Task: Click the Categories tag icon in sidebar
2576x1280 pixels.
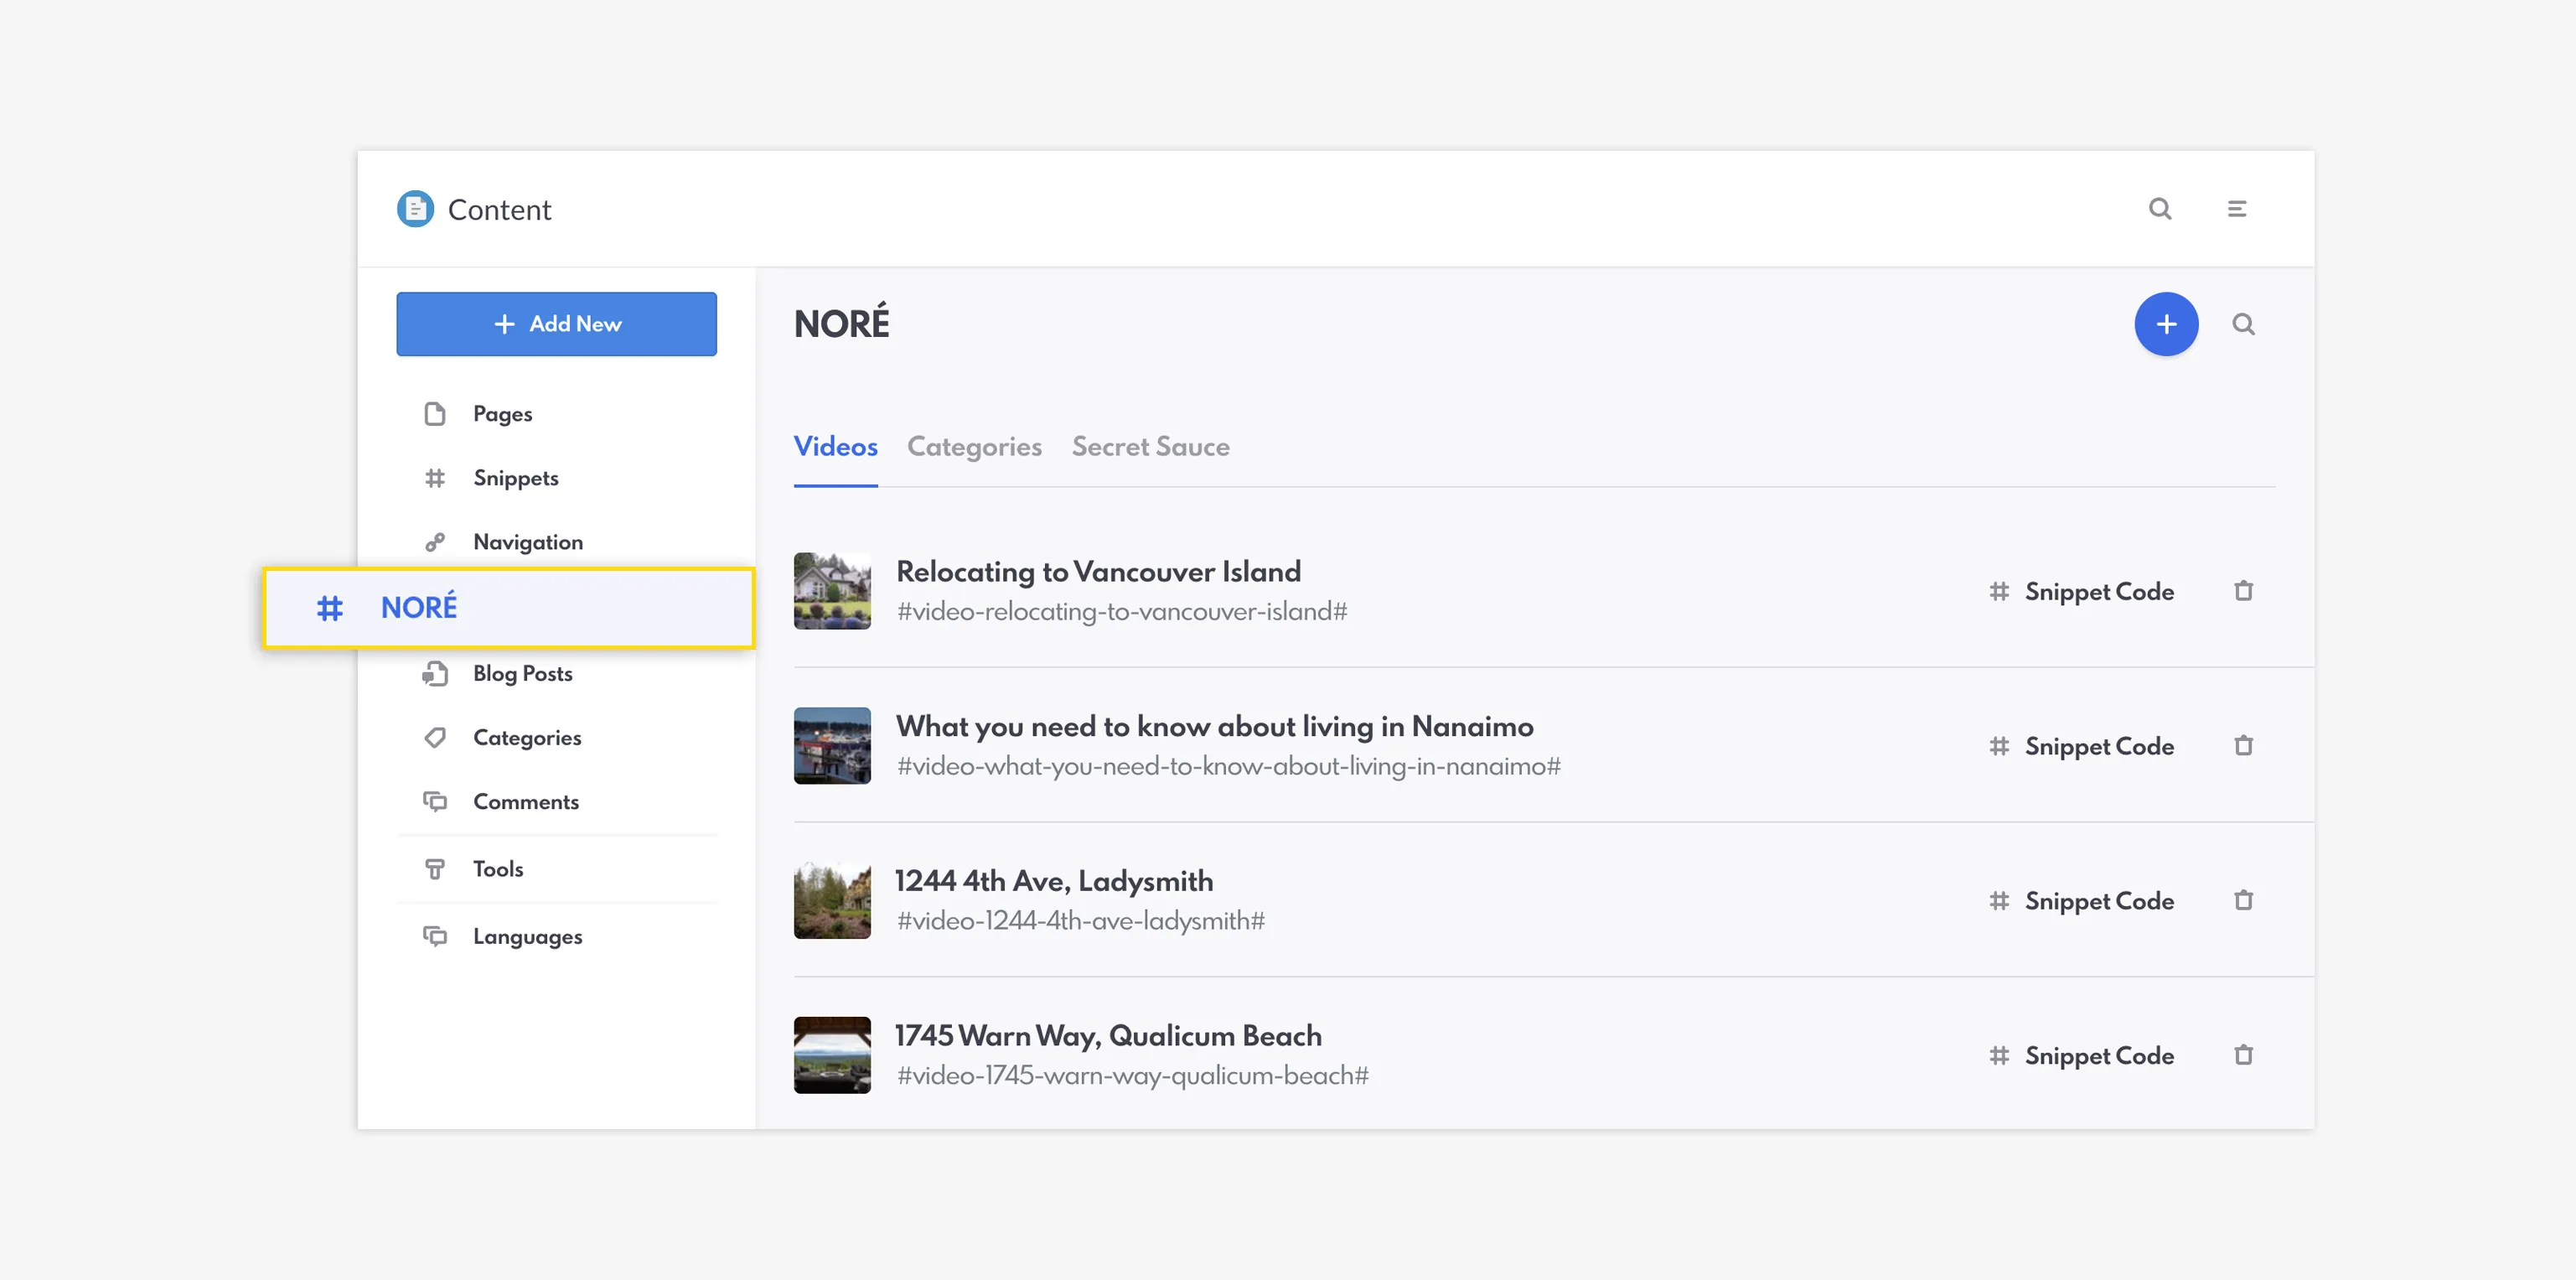Action: point(435,738)
